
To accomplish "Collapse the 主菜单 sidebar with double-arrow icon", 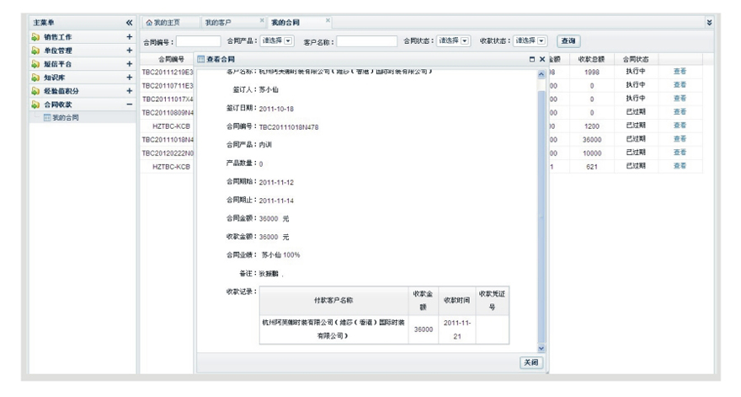I will (x=129, y=22).
